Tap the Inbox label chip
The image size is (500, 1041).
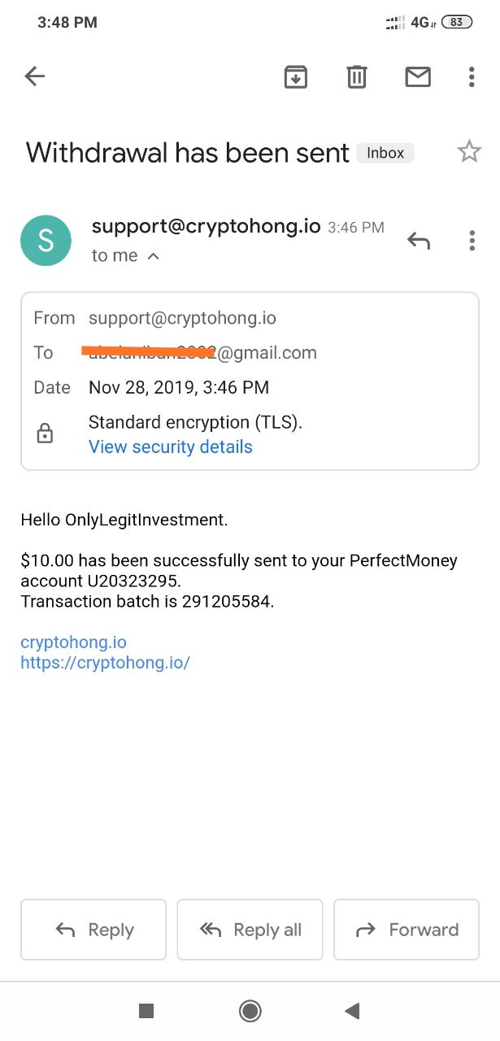[385, 153]
